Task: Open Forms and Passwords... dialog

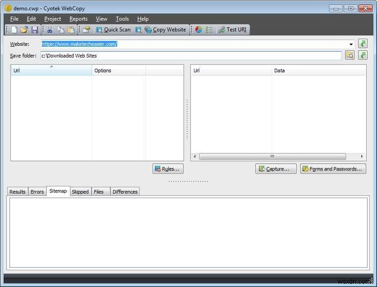Action: click(x=333, y=169)
